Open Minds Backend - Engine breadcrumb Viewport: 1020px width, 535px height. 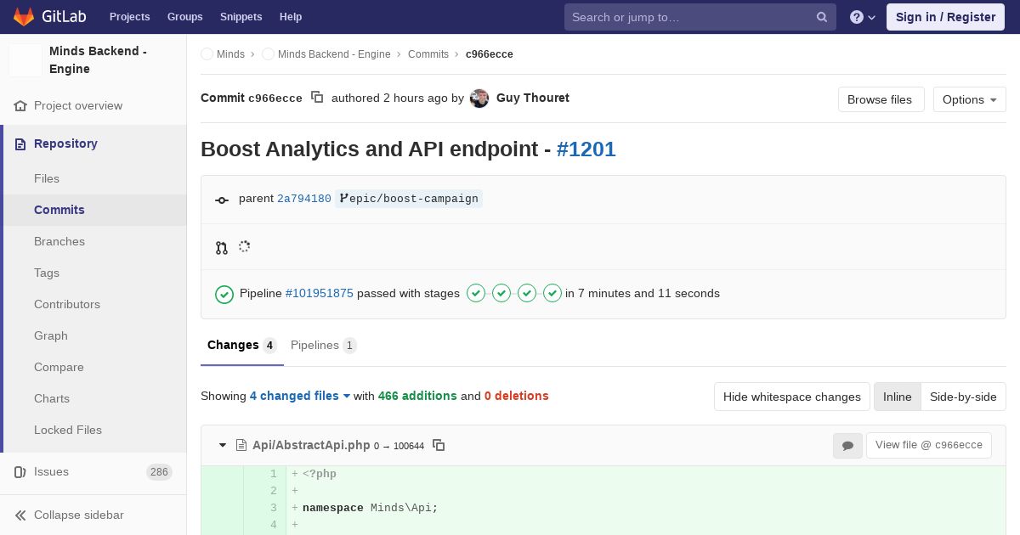pyautogui.click(x=334, y=54)
